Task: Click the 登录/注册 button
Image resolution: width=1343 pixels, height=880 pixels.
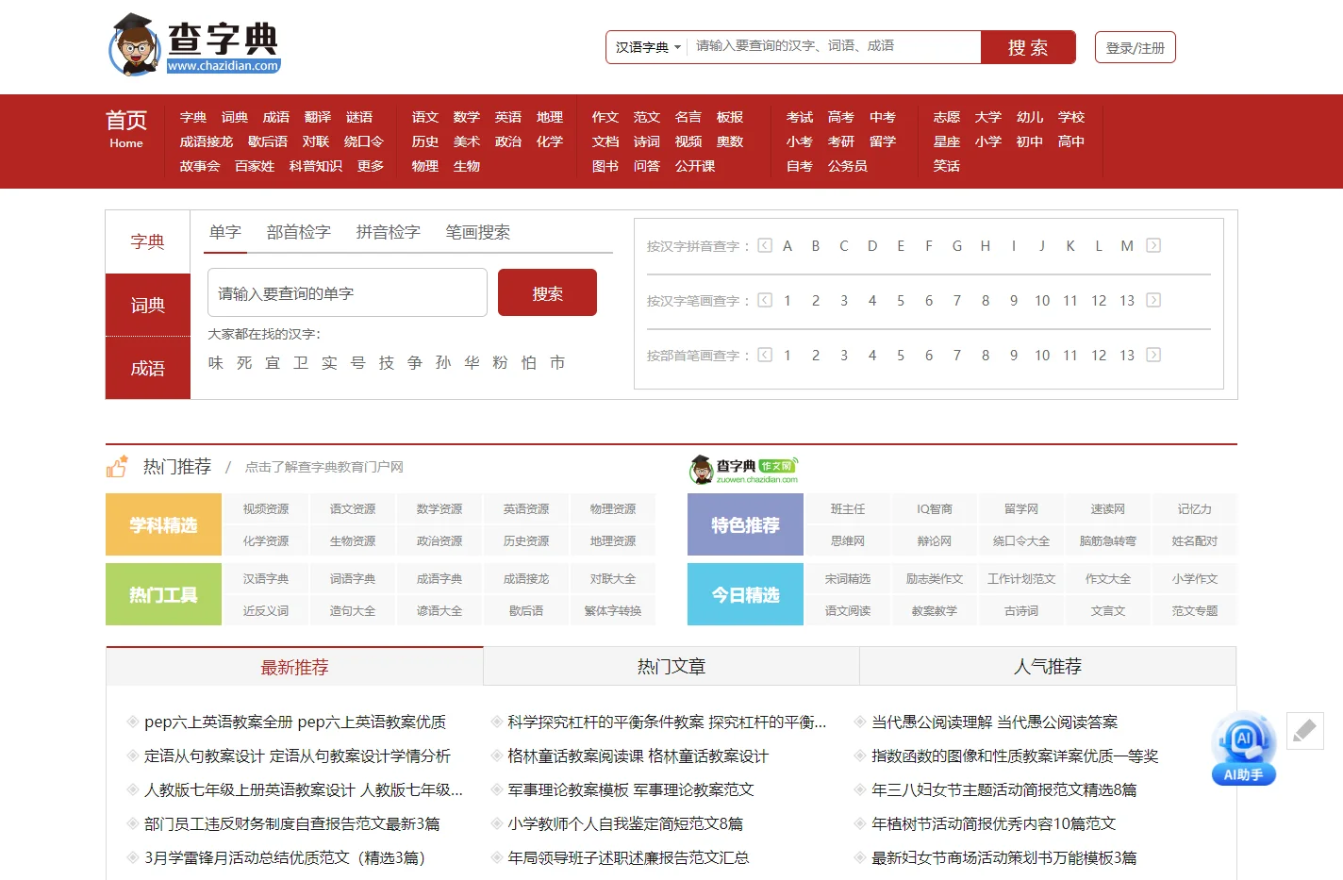Action: pyautogui.click(x=1136, y=47)
